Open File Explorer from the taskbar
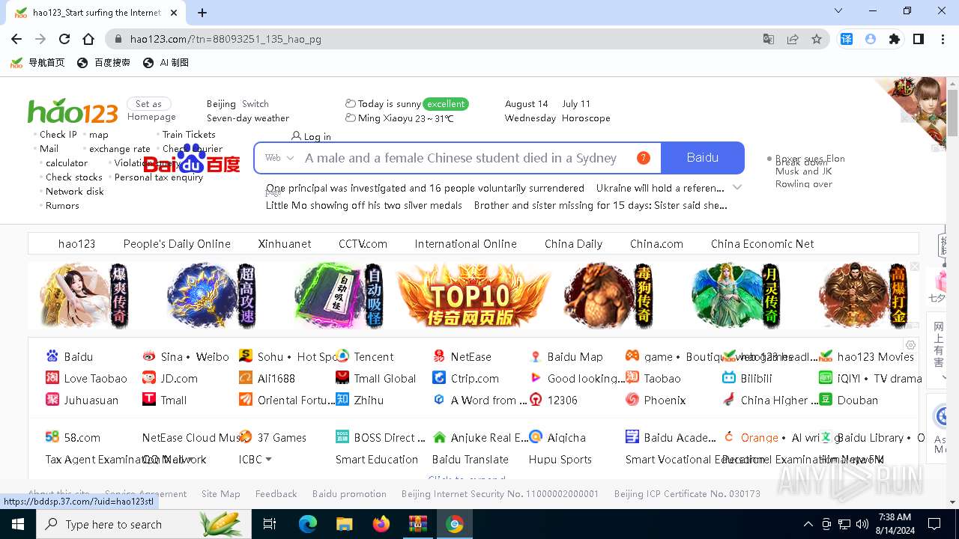This screenshot has height=539, width=959. [x=344, y=524]
